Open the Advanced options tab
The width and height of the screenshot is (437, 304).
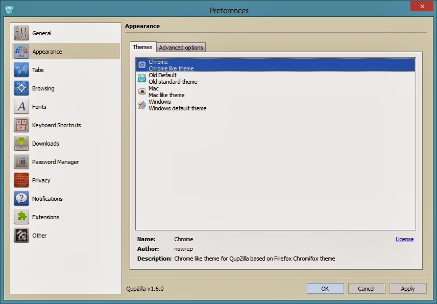coord(181,48)
